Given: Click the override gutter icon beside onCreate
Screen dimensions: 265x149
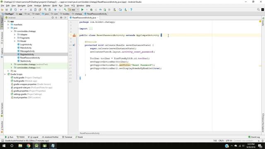Looking at the screenshot, I should [74, 45].
